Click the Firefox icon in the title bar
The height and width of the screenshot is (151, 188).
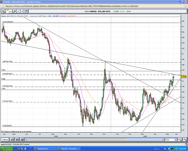(2, 2)
